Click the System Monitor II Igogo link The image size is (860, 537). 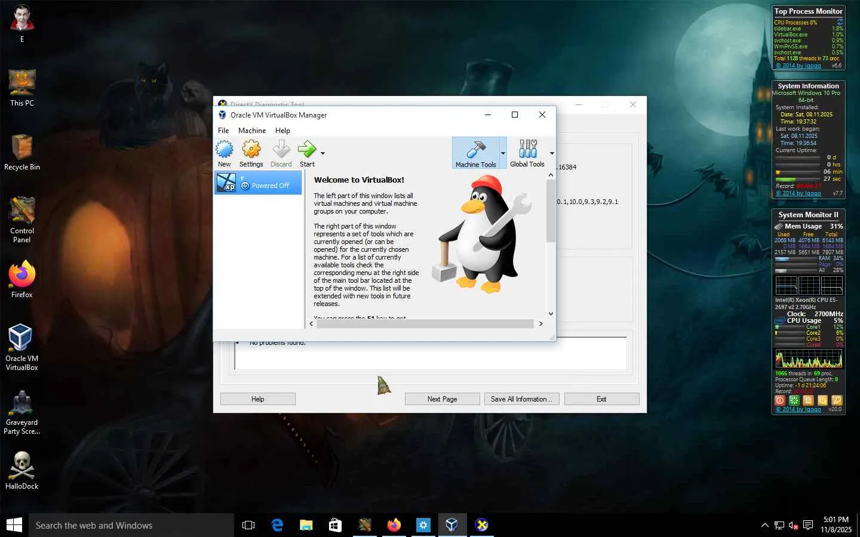798,409
